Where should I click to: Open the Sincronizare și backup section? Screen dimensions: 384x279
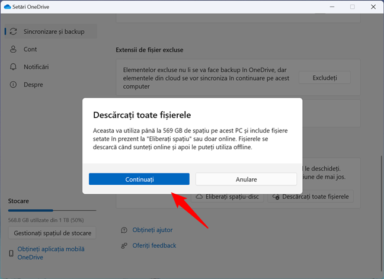coord(51,31)
